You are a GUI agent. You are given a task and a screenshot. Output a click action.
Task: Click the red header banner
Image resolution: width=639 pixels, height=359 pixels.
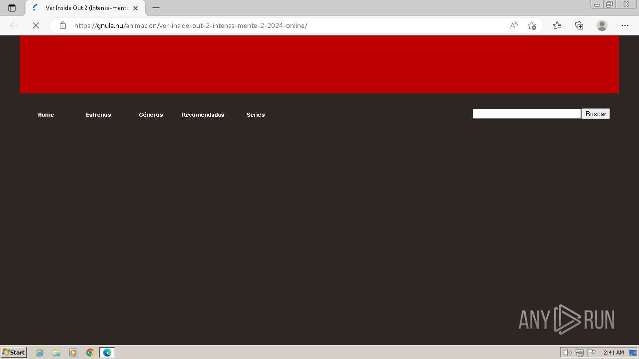pos(319,64)
